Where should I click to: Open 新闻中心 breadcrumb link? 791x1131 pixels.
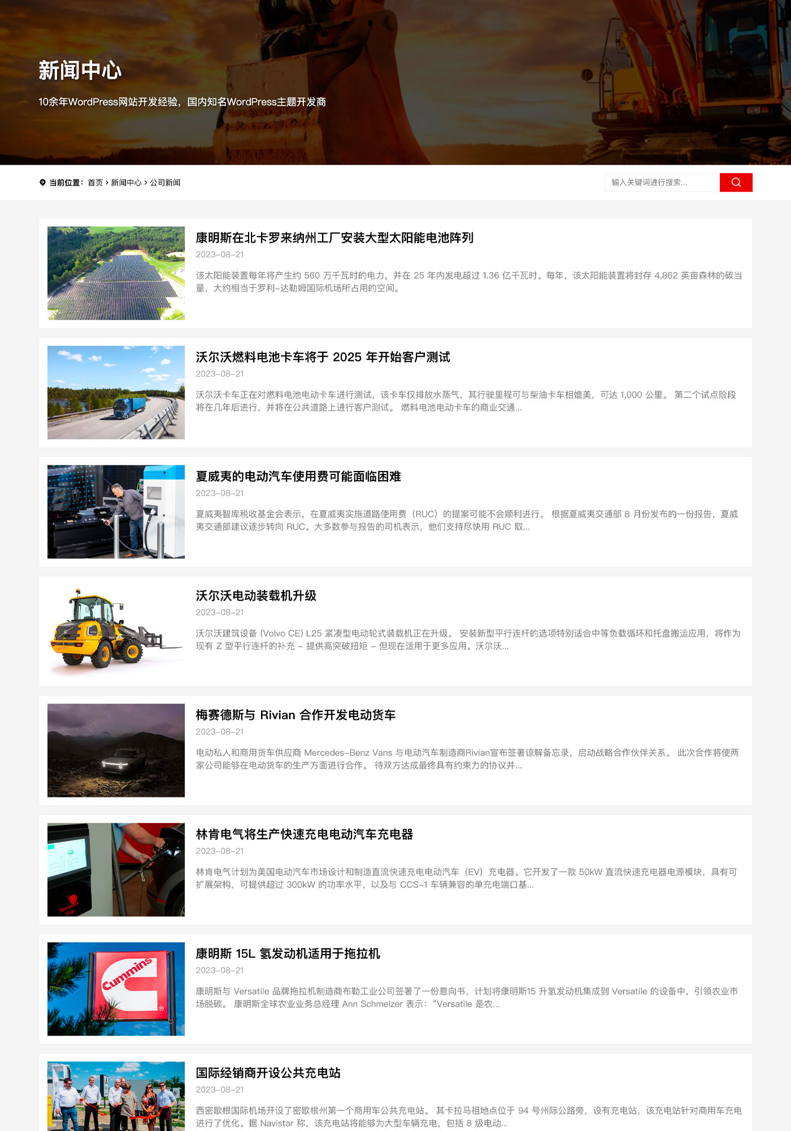(126, 183)
